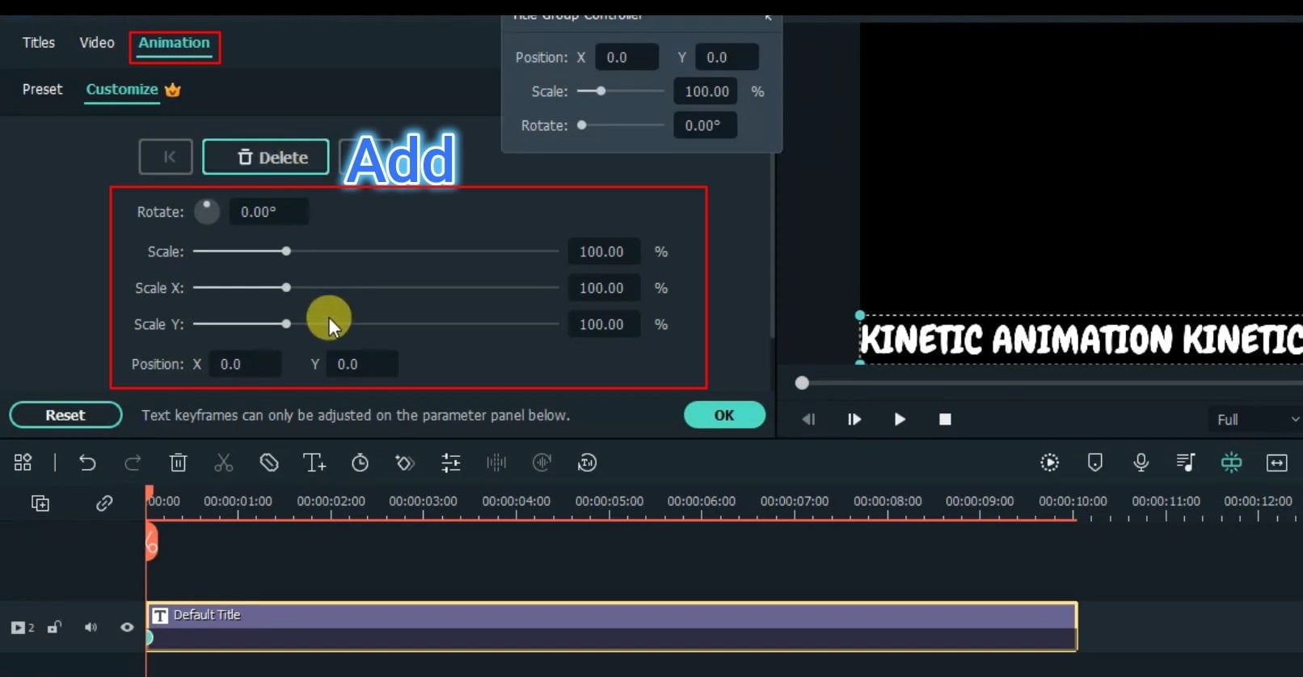Viewport: 1303px width, 677px height.
Task: Click the 00:00:05:00 mark on the ruler
Action: pos(609,501)
